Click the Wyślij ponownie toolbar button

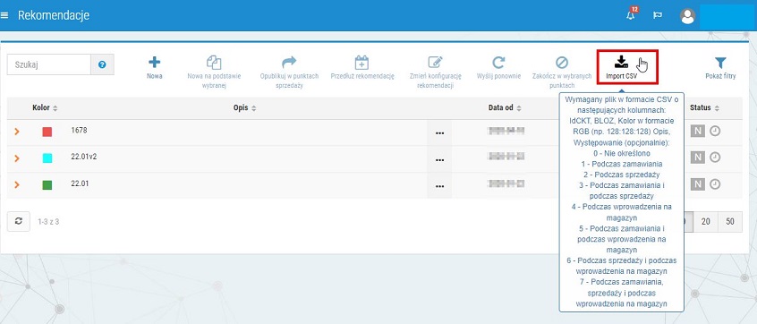tap(498, 68)
